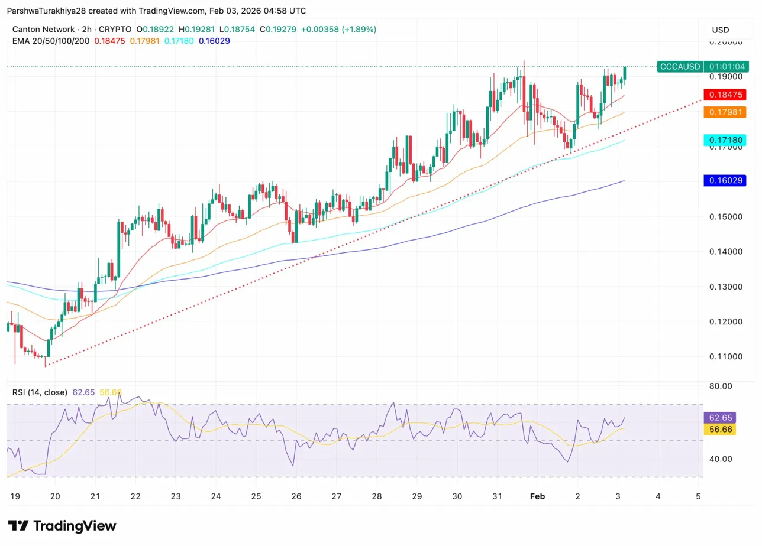Click the EMA 20/50/100/200 legend to toggle visibility

coord(50,42)
